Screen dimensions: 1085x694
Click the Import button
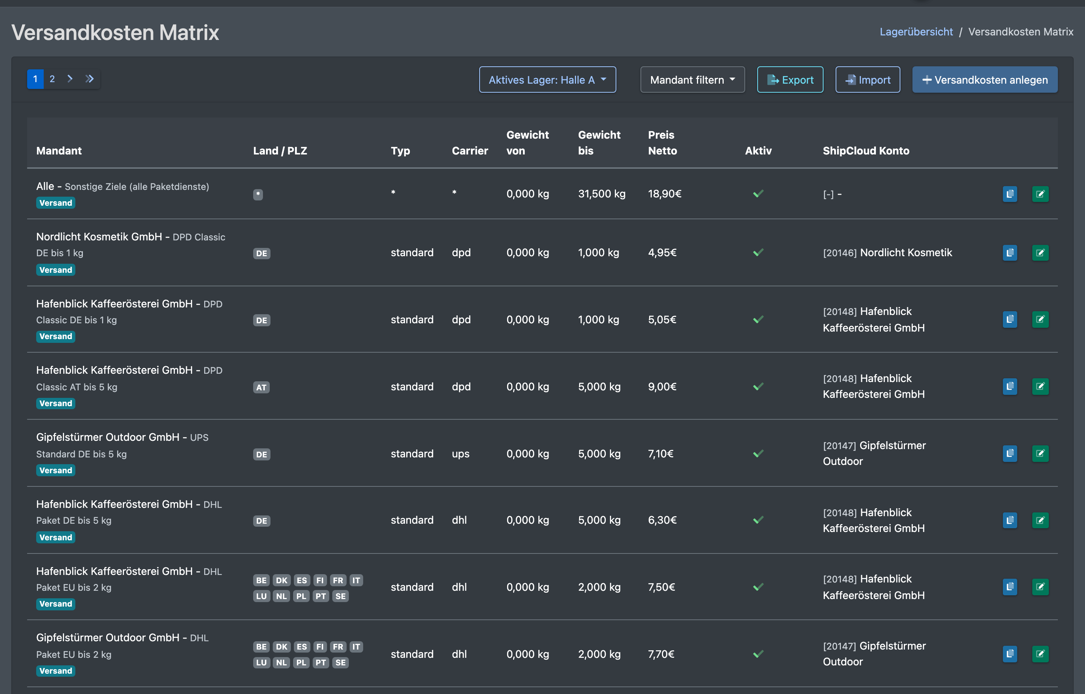[x=867, y=80]
